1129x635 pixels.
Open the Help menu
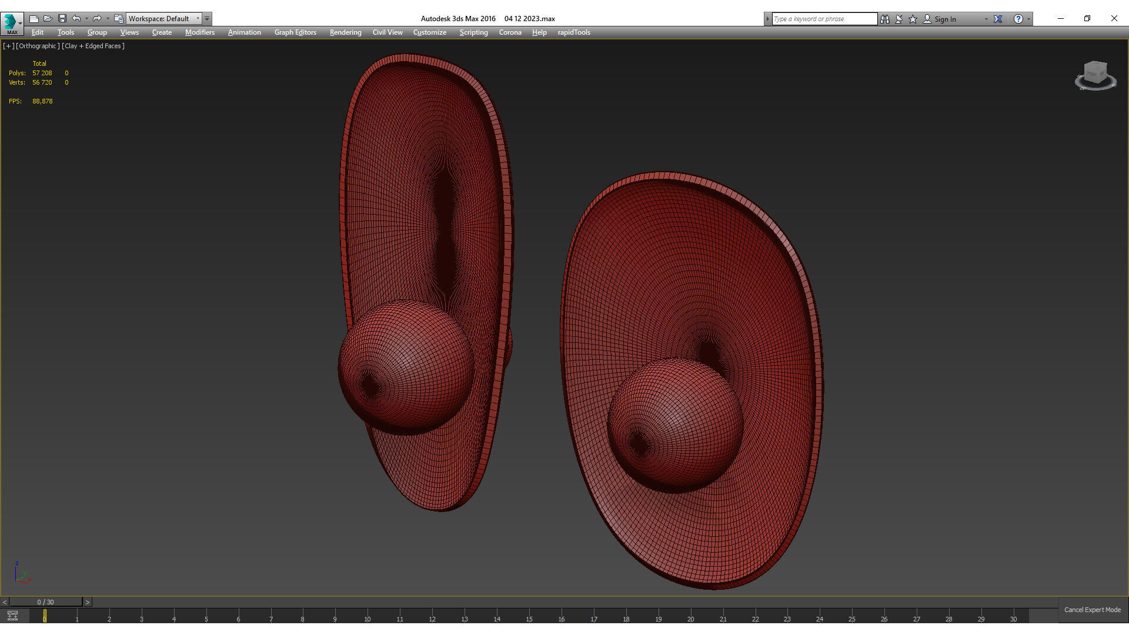click(539, 32)
